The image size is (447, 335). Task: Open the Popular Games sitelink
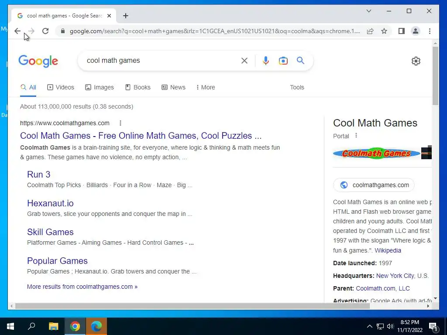click(x=57, y=261)
